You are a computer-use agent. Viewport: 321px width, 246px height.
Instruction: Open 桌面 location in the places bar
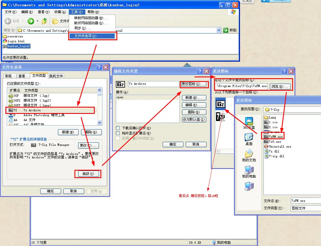tap(249, 140)
